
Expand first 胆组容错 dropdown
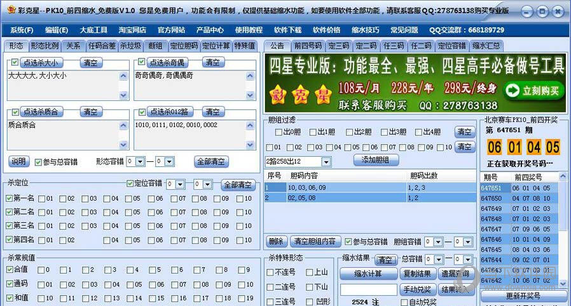pyautogui.click(x=438, y=242)
